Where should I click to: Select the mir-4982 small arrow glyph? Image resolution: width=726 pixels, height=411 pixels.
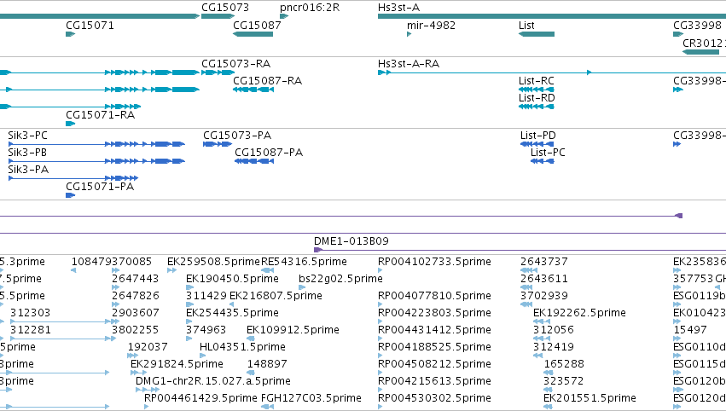[409, 34]
